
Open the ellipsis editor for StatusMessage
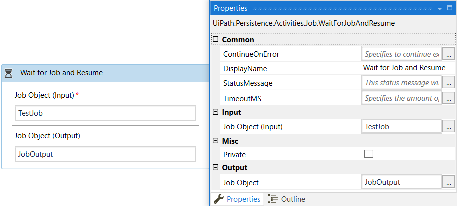coord(448,83)
